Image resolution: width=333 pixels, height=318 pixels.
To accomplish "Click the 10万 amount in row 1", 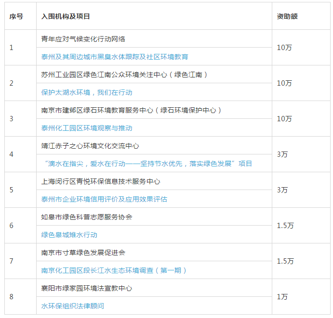I will pyautogui.click(x=284, y=48).
